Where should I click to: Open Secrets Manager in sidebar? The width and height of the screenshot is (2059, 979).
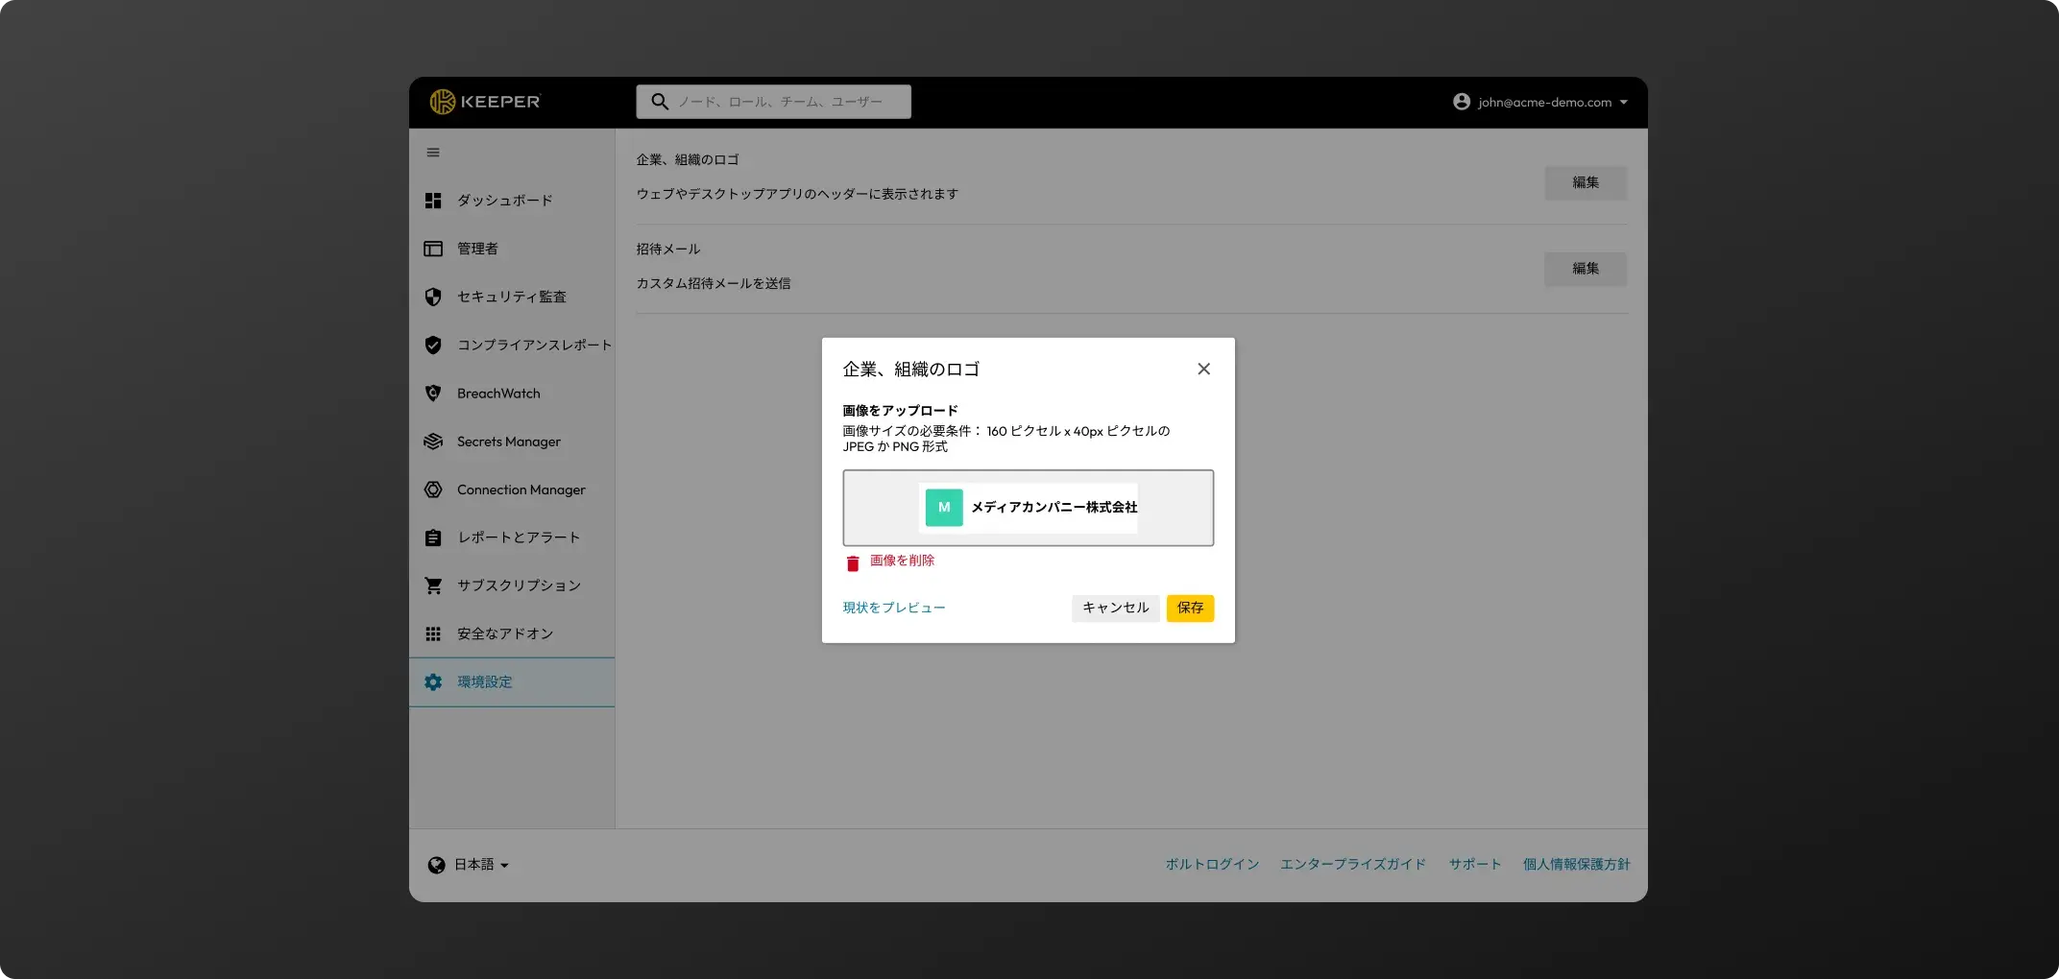pyautogui.click(x=509, y=442)
